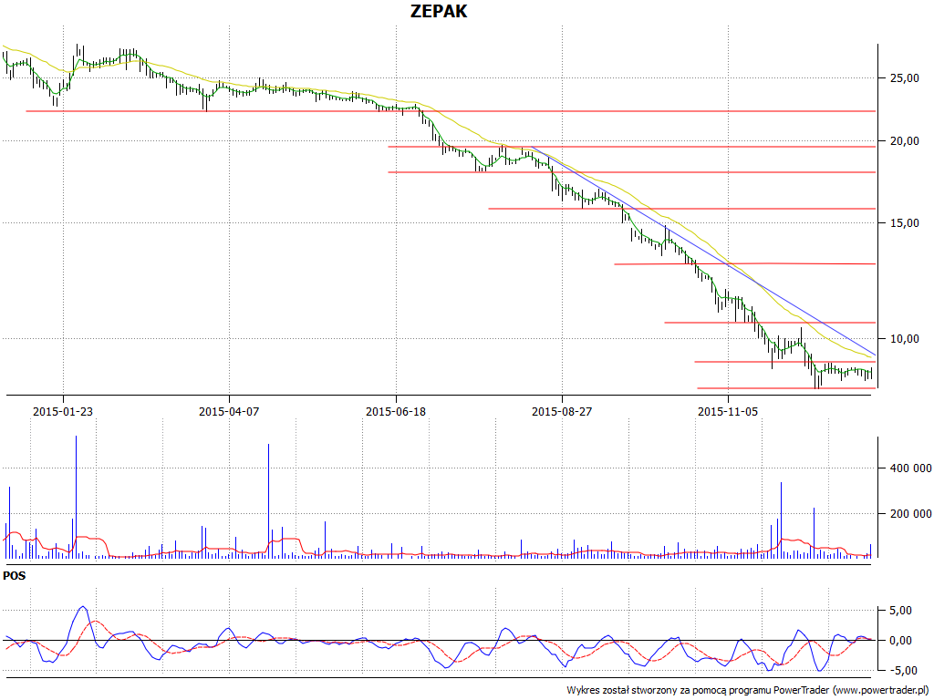934x700 pixels.
Task: Click the 5,00 oscillator axis label
Action: pos(899,611)
